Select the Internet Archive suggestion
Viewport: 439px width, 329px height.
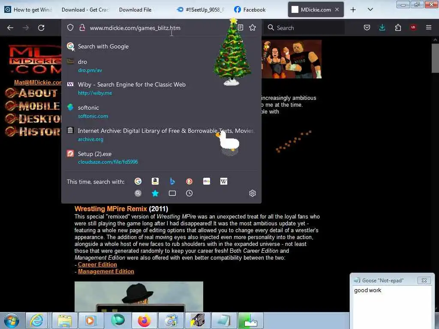pyautogui.click(x=161, y=135)
